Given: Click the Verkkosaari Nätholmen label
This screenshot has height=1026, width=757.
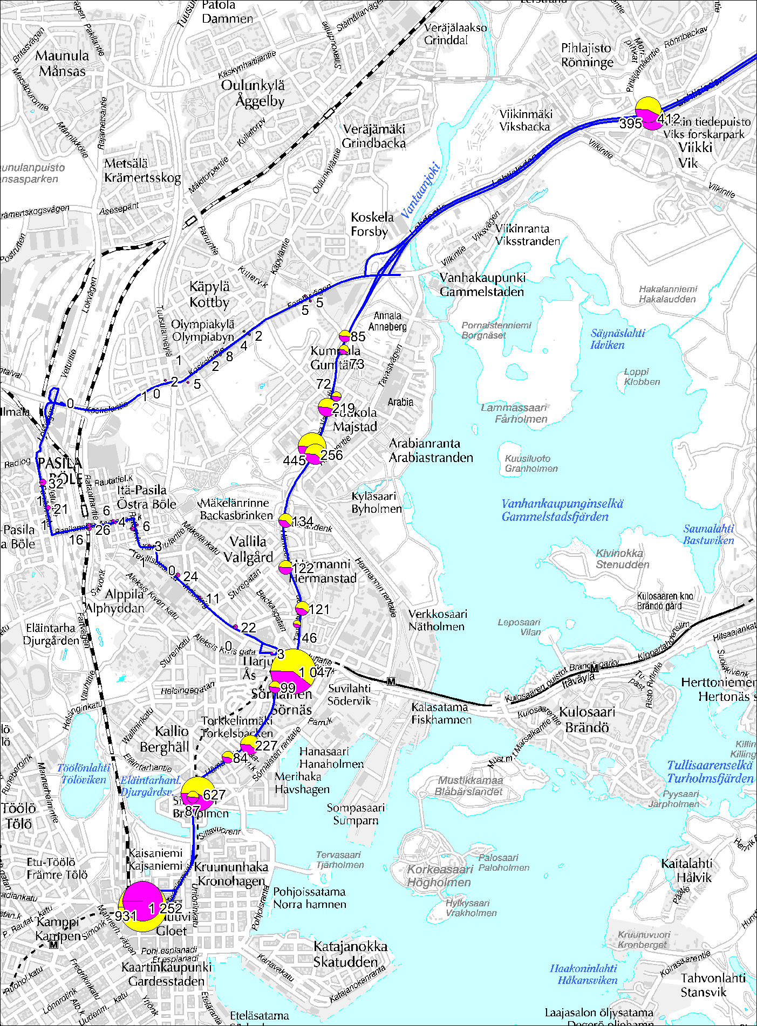Looking at the screenshot, I should click(x=438, y=620).
